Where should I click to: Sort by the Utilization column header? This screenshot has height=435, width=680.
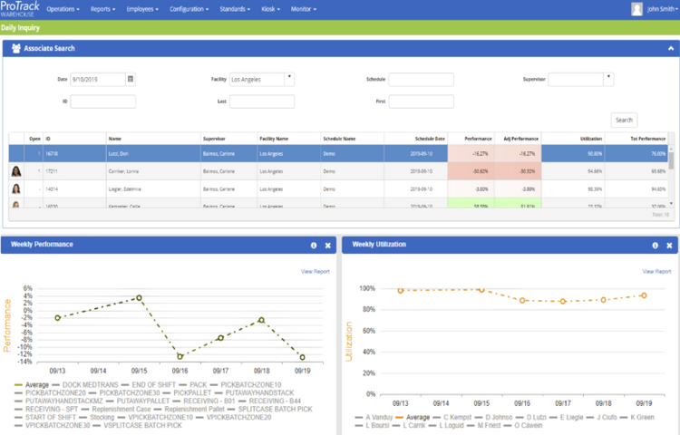(573, 139)
